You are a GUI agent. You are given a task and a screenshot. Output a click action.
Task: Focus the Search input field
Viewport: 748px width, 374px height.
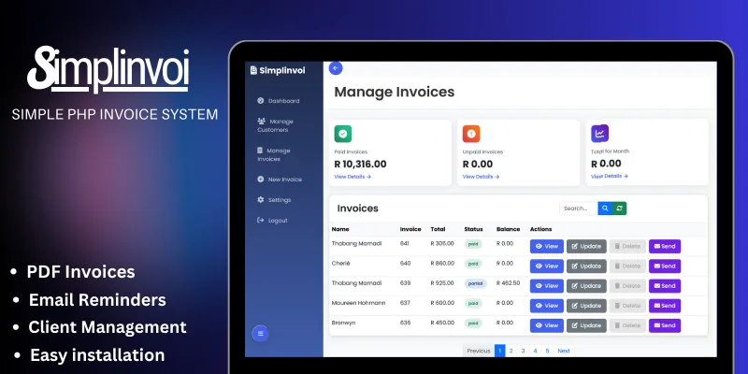point(579,209)
